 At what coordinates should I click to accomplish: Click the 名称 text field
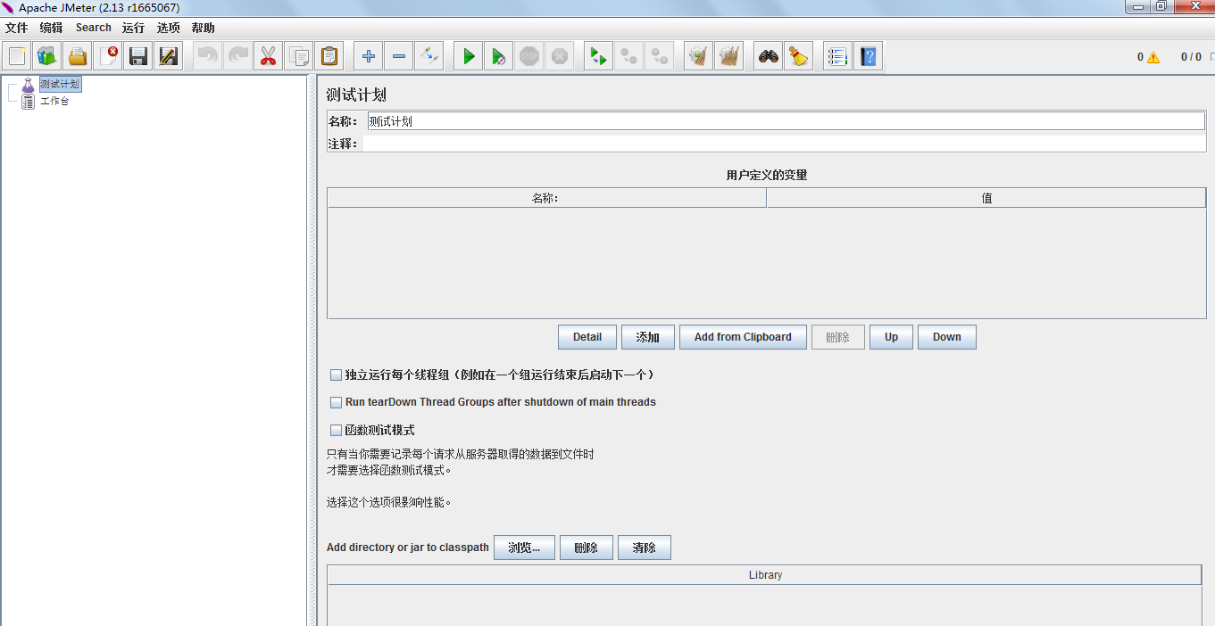pos(786,121)
